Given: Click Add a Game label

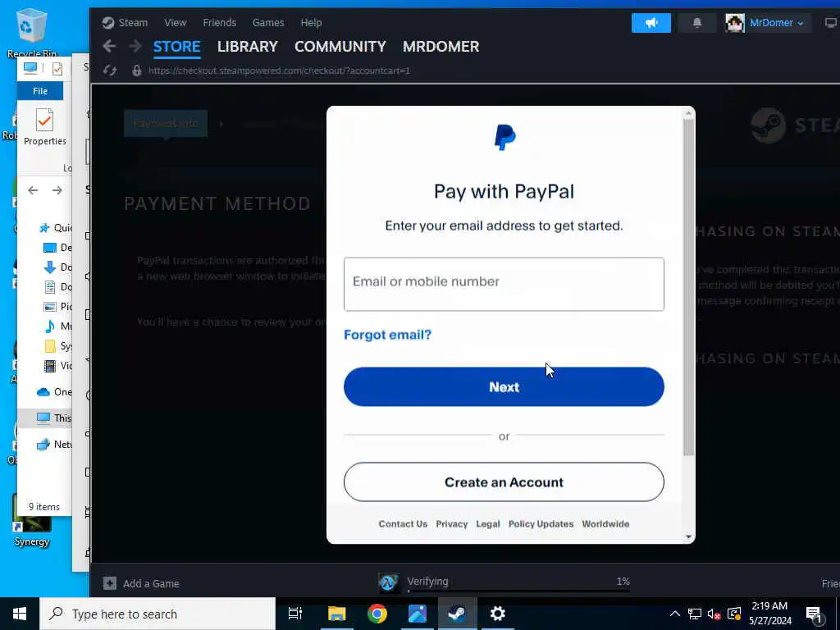Looking at the screenshot, I should (x=151, y=583).
